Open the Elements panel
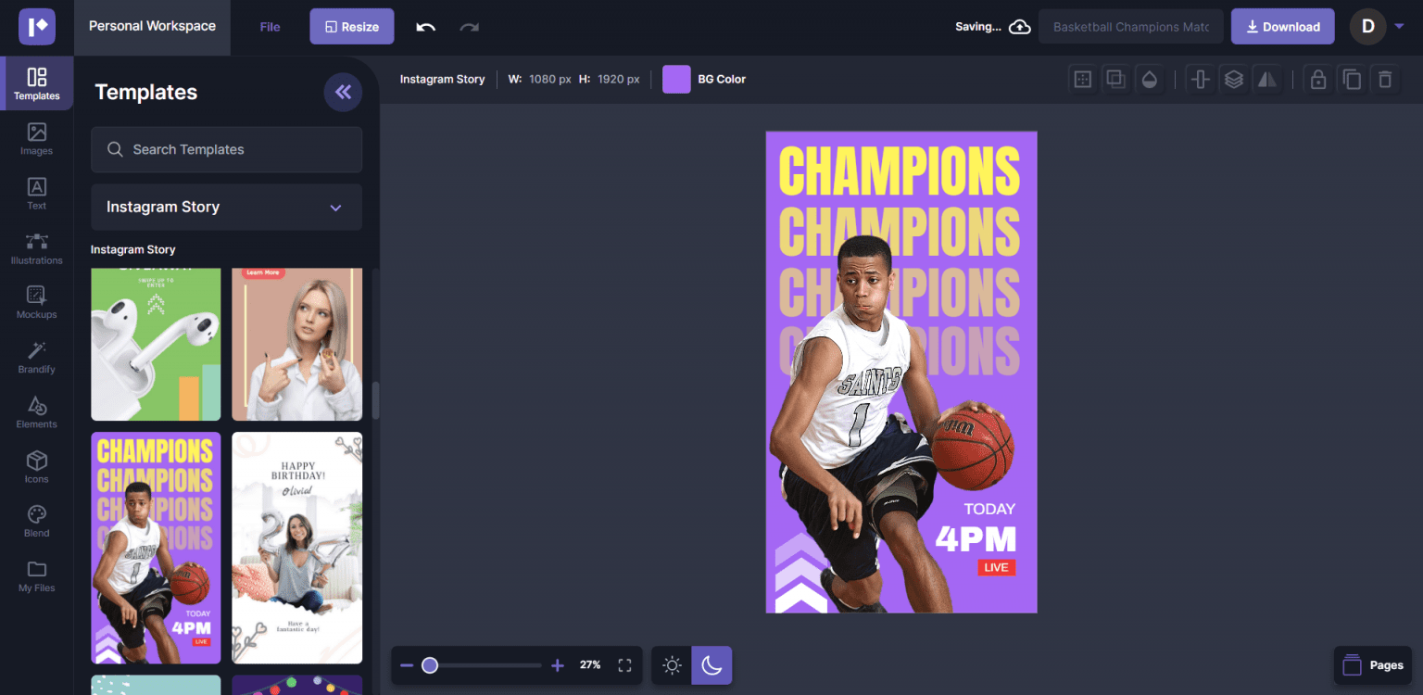The image size is (1423, 695). pos(36,411)
